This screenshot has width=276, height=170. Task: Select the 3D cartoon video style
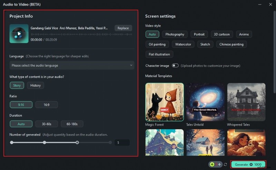(x=222, y=34)
